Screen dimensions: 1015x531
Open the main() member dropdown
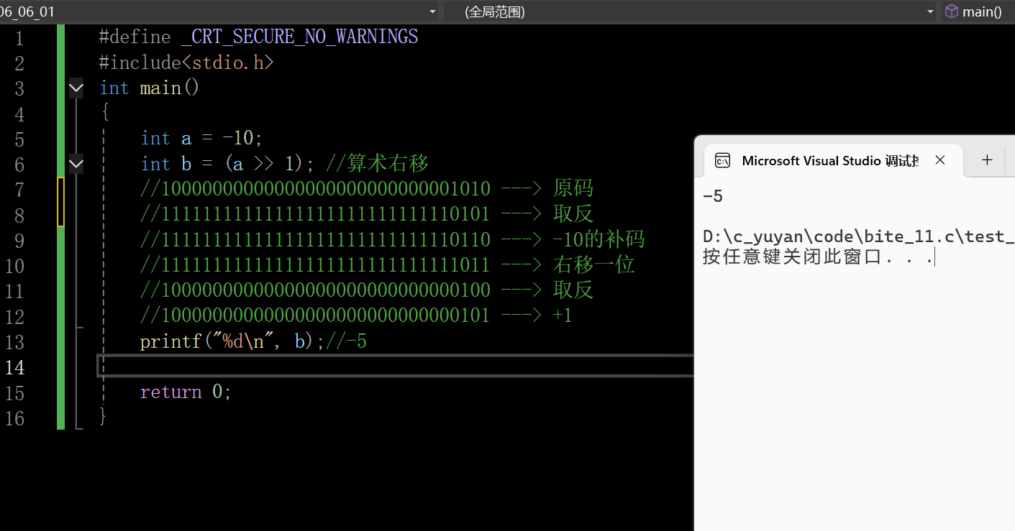978,11
